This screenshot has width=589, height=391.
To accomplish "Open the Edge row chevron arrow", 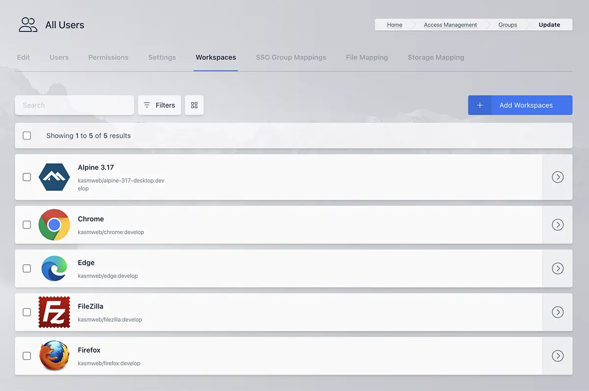I will pyautogui.click(x=557, y=268).
